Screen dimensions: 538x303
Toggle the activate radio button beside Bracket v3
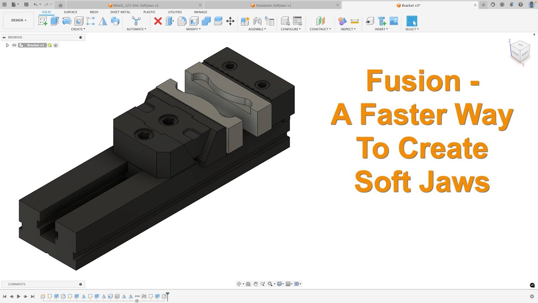[55, 45]
